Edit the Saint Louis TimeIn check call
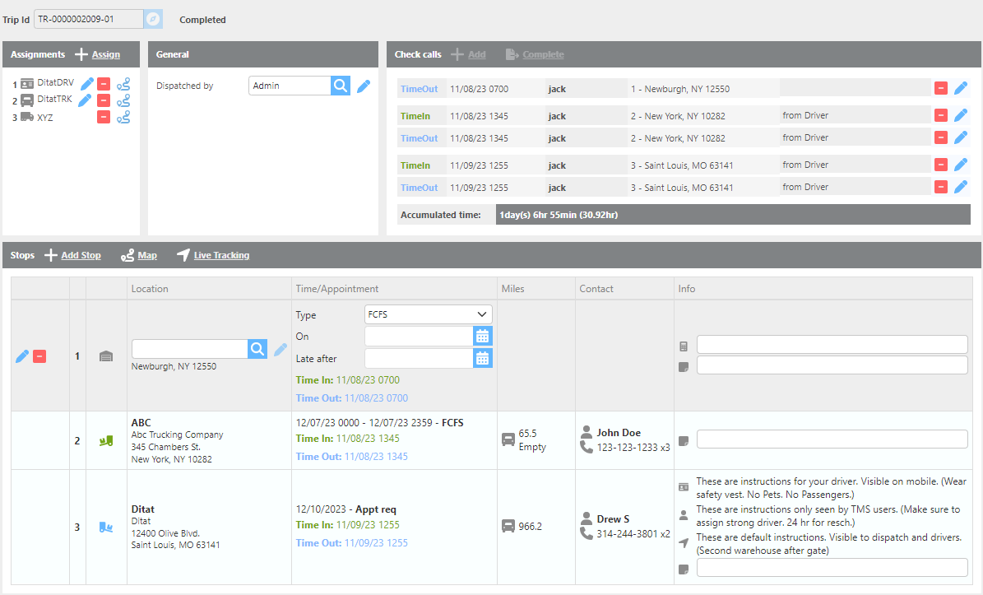The width and height of the screenshot is (983, 595). pos(960,165)
